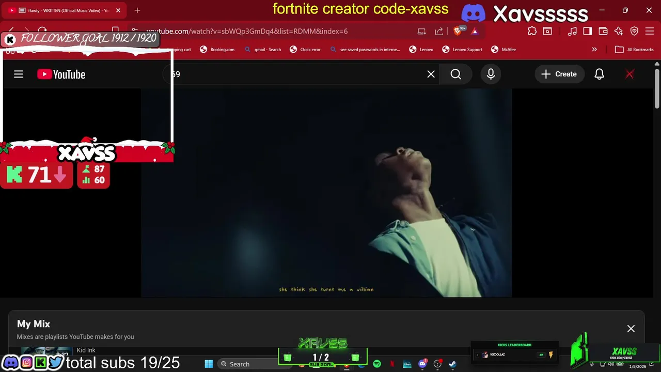Open a new browser tab

(137, 10)
